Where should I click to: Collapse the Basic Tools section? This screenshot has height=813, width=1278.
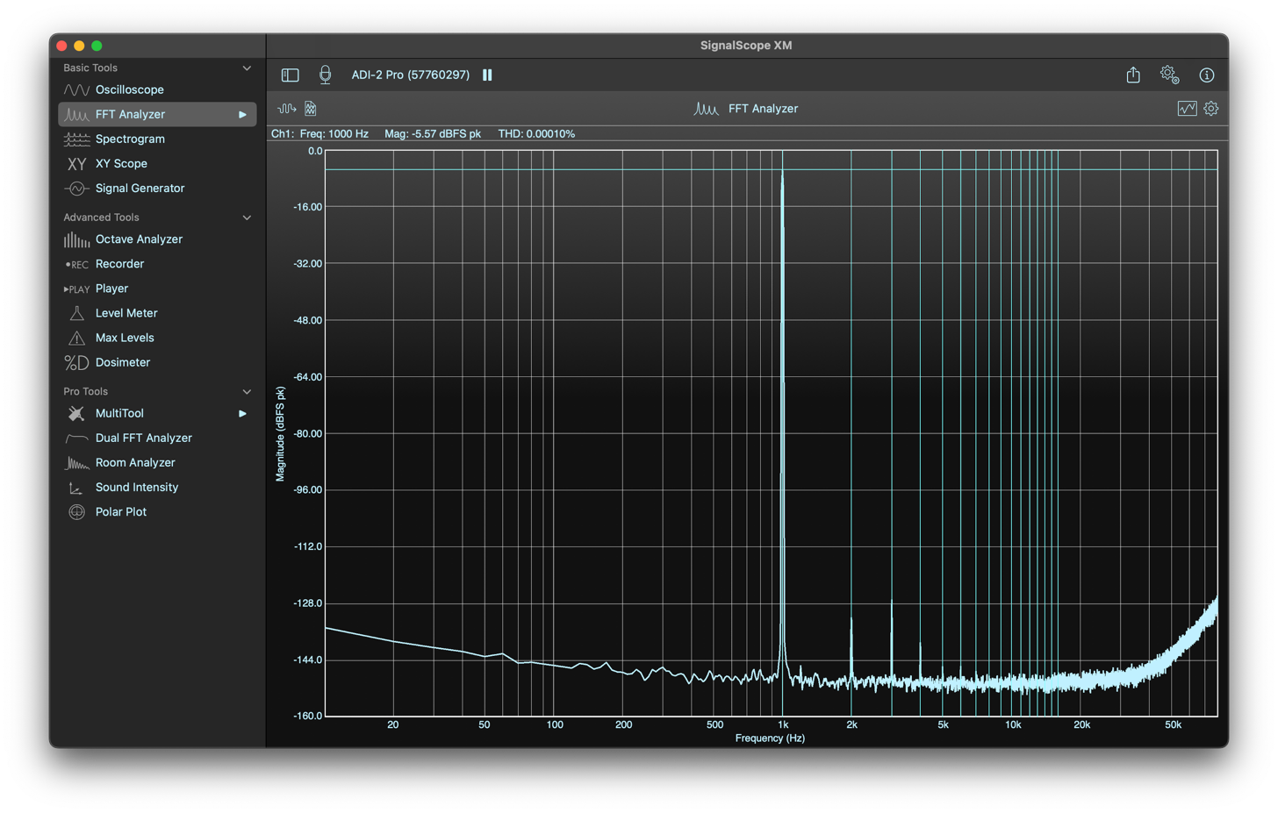(x=247, y=68)
